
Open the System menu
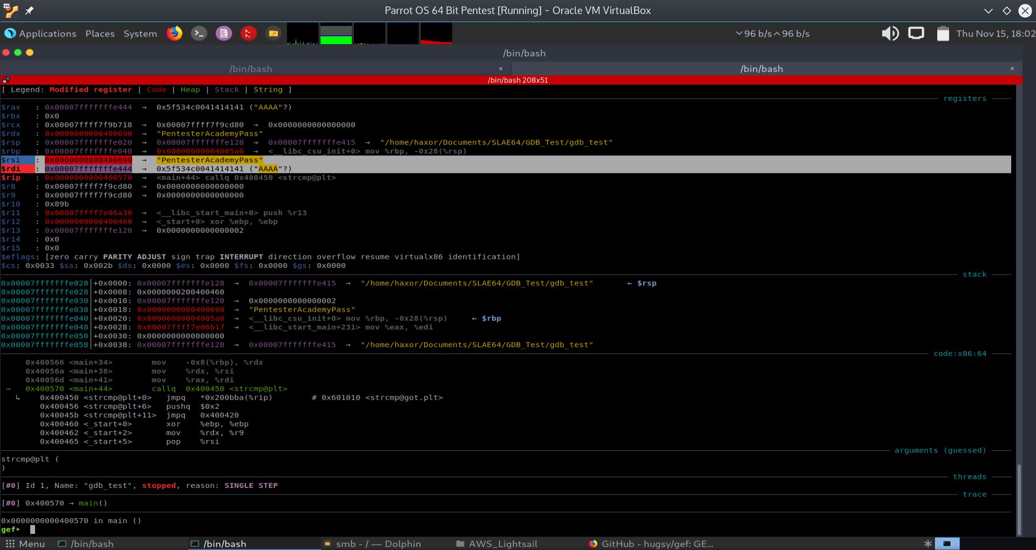click(140, 33)
